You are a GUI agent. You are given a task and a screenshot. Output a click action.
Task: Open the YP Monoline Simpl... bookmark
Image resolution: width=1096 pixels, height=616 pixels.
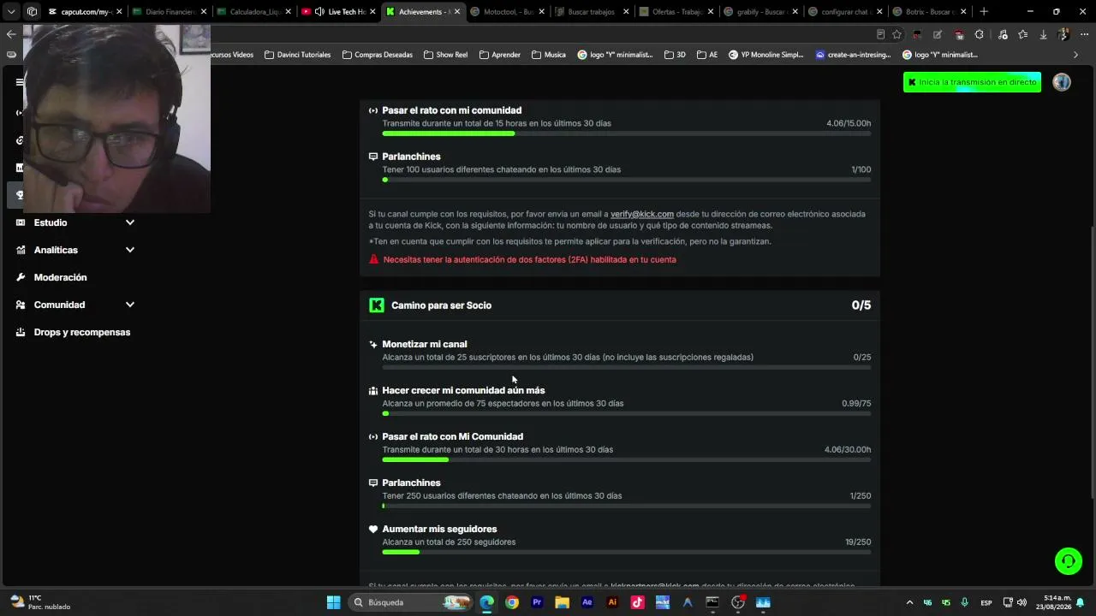766,55
